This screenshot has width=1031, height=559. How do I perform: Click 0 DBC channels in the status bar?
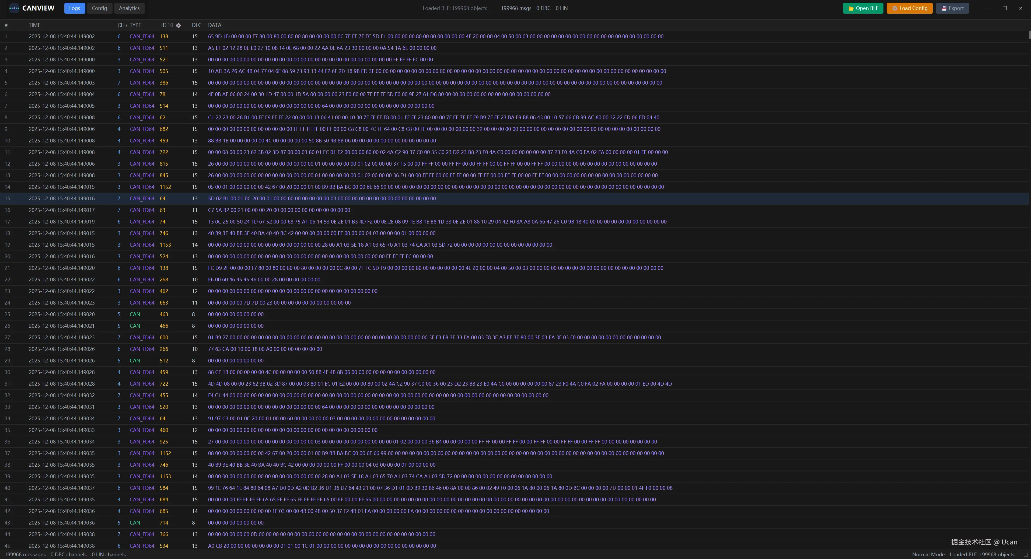coord(68,555)
